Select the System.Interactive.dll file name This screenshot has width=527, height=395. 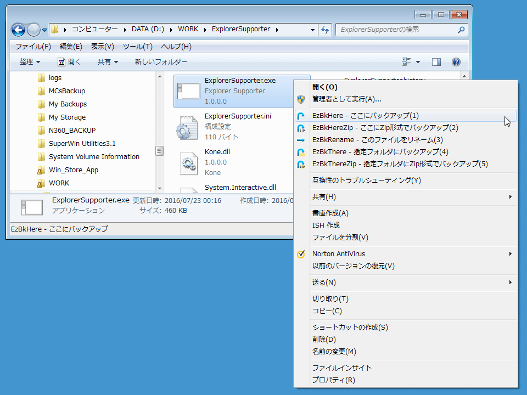coord(240,188)
